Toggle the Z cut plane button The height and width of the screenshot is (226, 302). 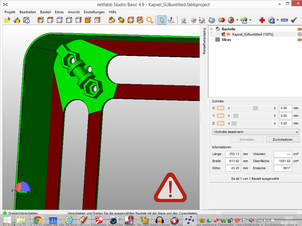pyautogui.click(x=220, y=123)
